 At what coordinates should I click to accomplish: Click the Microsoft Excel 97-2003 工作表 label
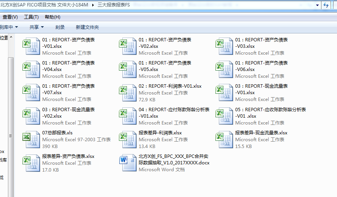click(x=76, y=140)
